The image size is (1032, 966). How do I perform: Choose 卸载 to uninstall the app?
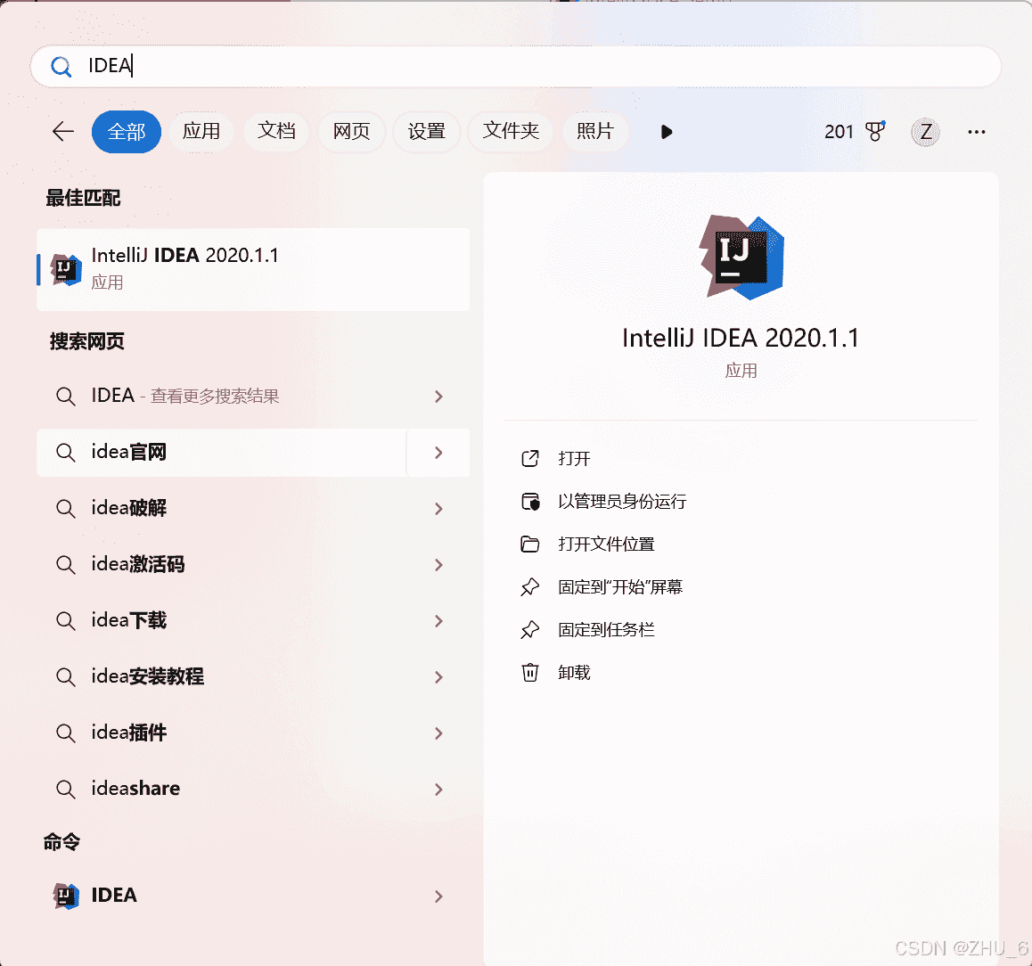pos(574,673)
